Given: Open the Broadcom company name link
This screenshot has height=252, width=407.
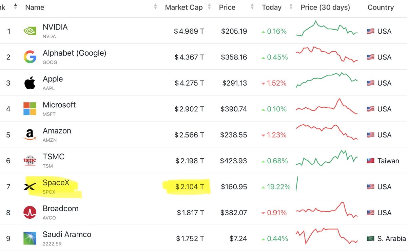Looking at the screenshot, I should click(60, 209).
